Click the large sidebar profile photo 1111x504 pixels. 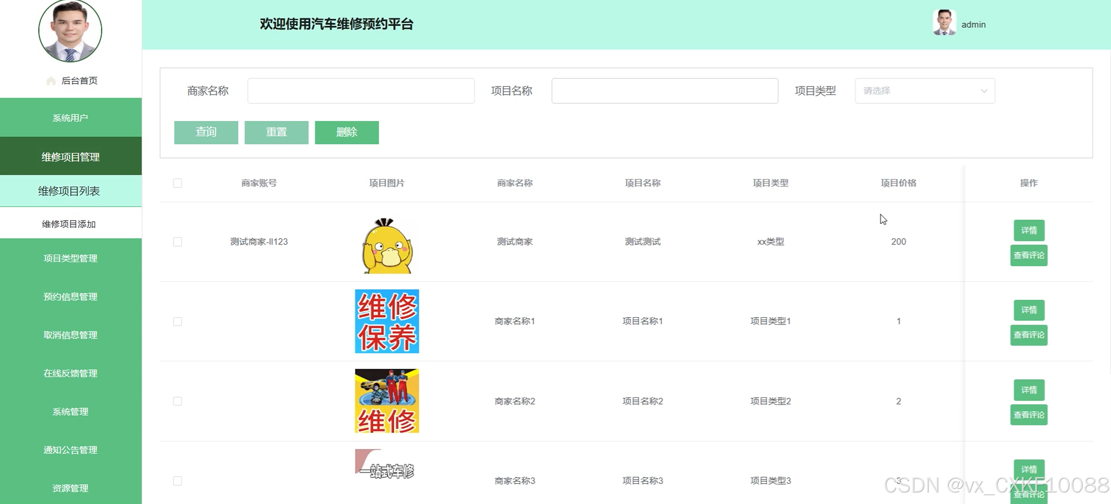point(70,30)
